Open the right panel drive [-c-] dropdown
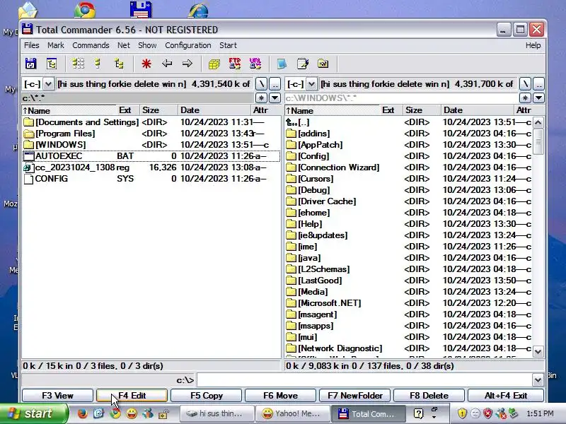 pyautogui.click(x=311, y=84)
